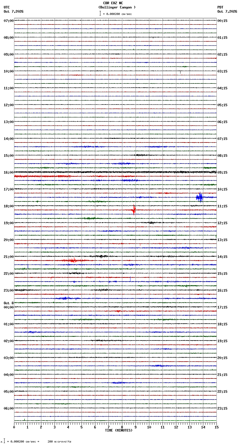Click the 'UTC' label in the header
This screenshot has height=445, width=239.
point(7,7)
